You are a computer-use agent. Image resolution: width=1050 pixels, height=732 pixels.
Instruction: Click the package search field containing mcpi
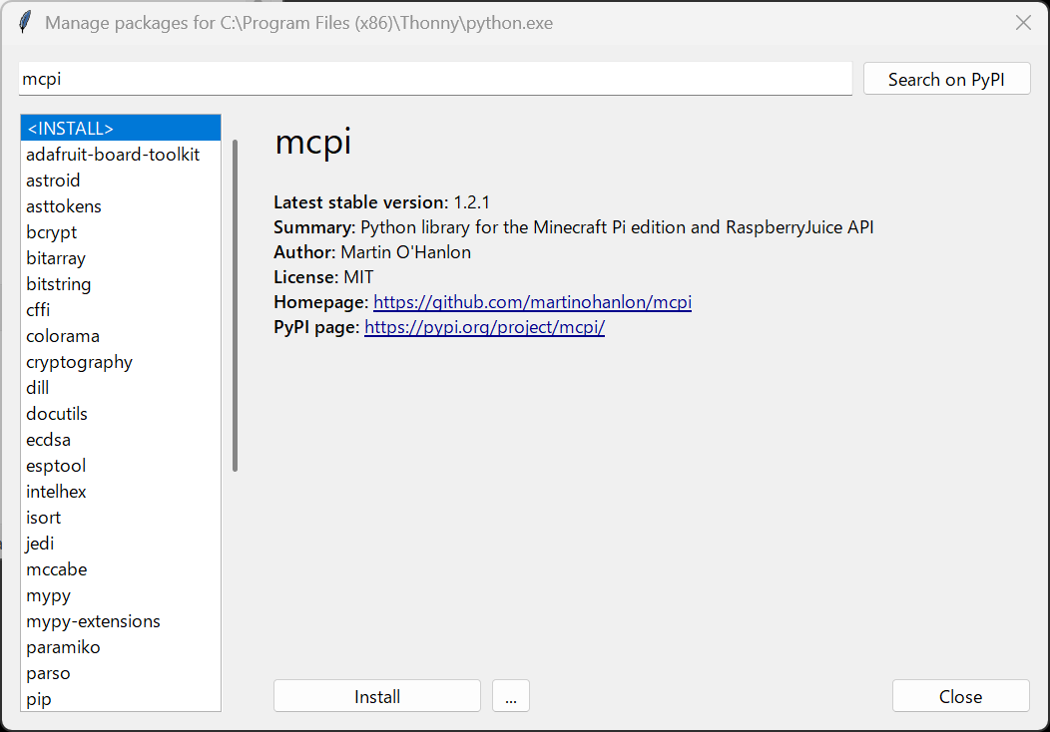[x=435, y=79]
